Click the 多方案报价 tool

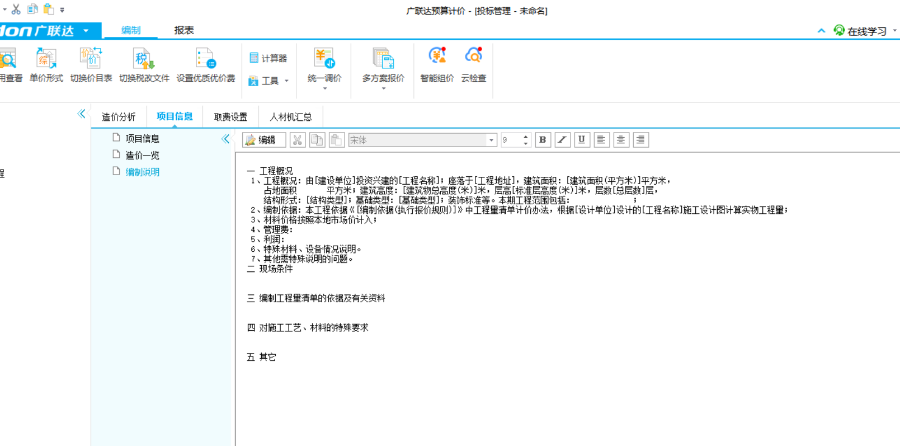coord(383,65)
